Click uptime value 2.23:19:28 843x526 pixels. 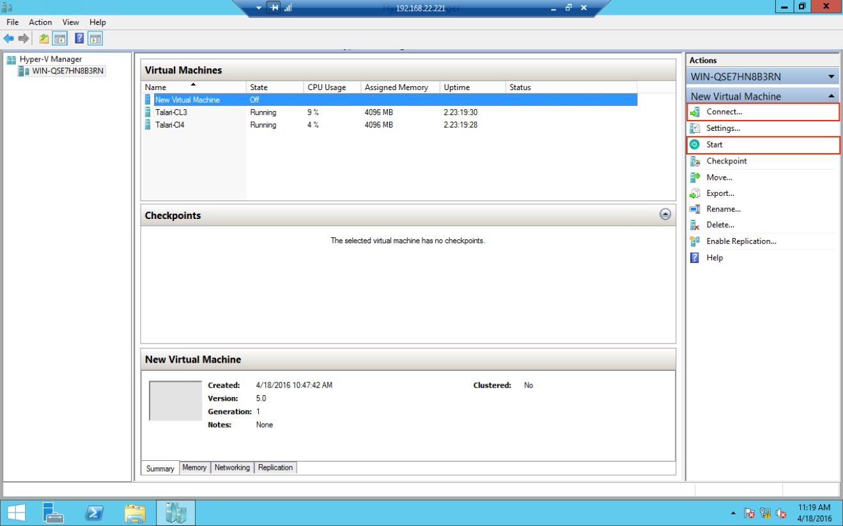pyautogui.click(x=461, y=125)
